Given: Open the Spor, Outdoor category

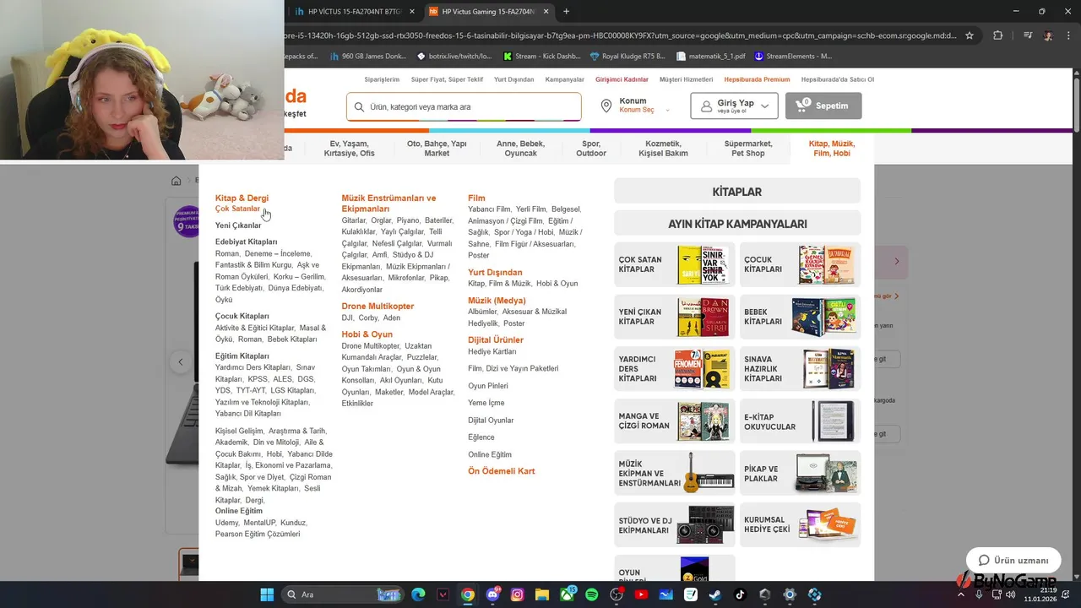Looking at the screenshot, I should [x=591, y=149].
